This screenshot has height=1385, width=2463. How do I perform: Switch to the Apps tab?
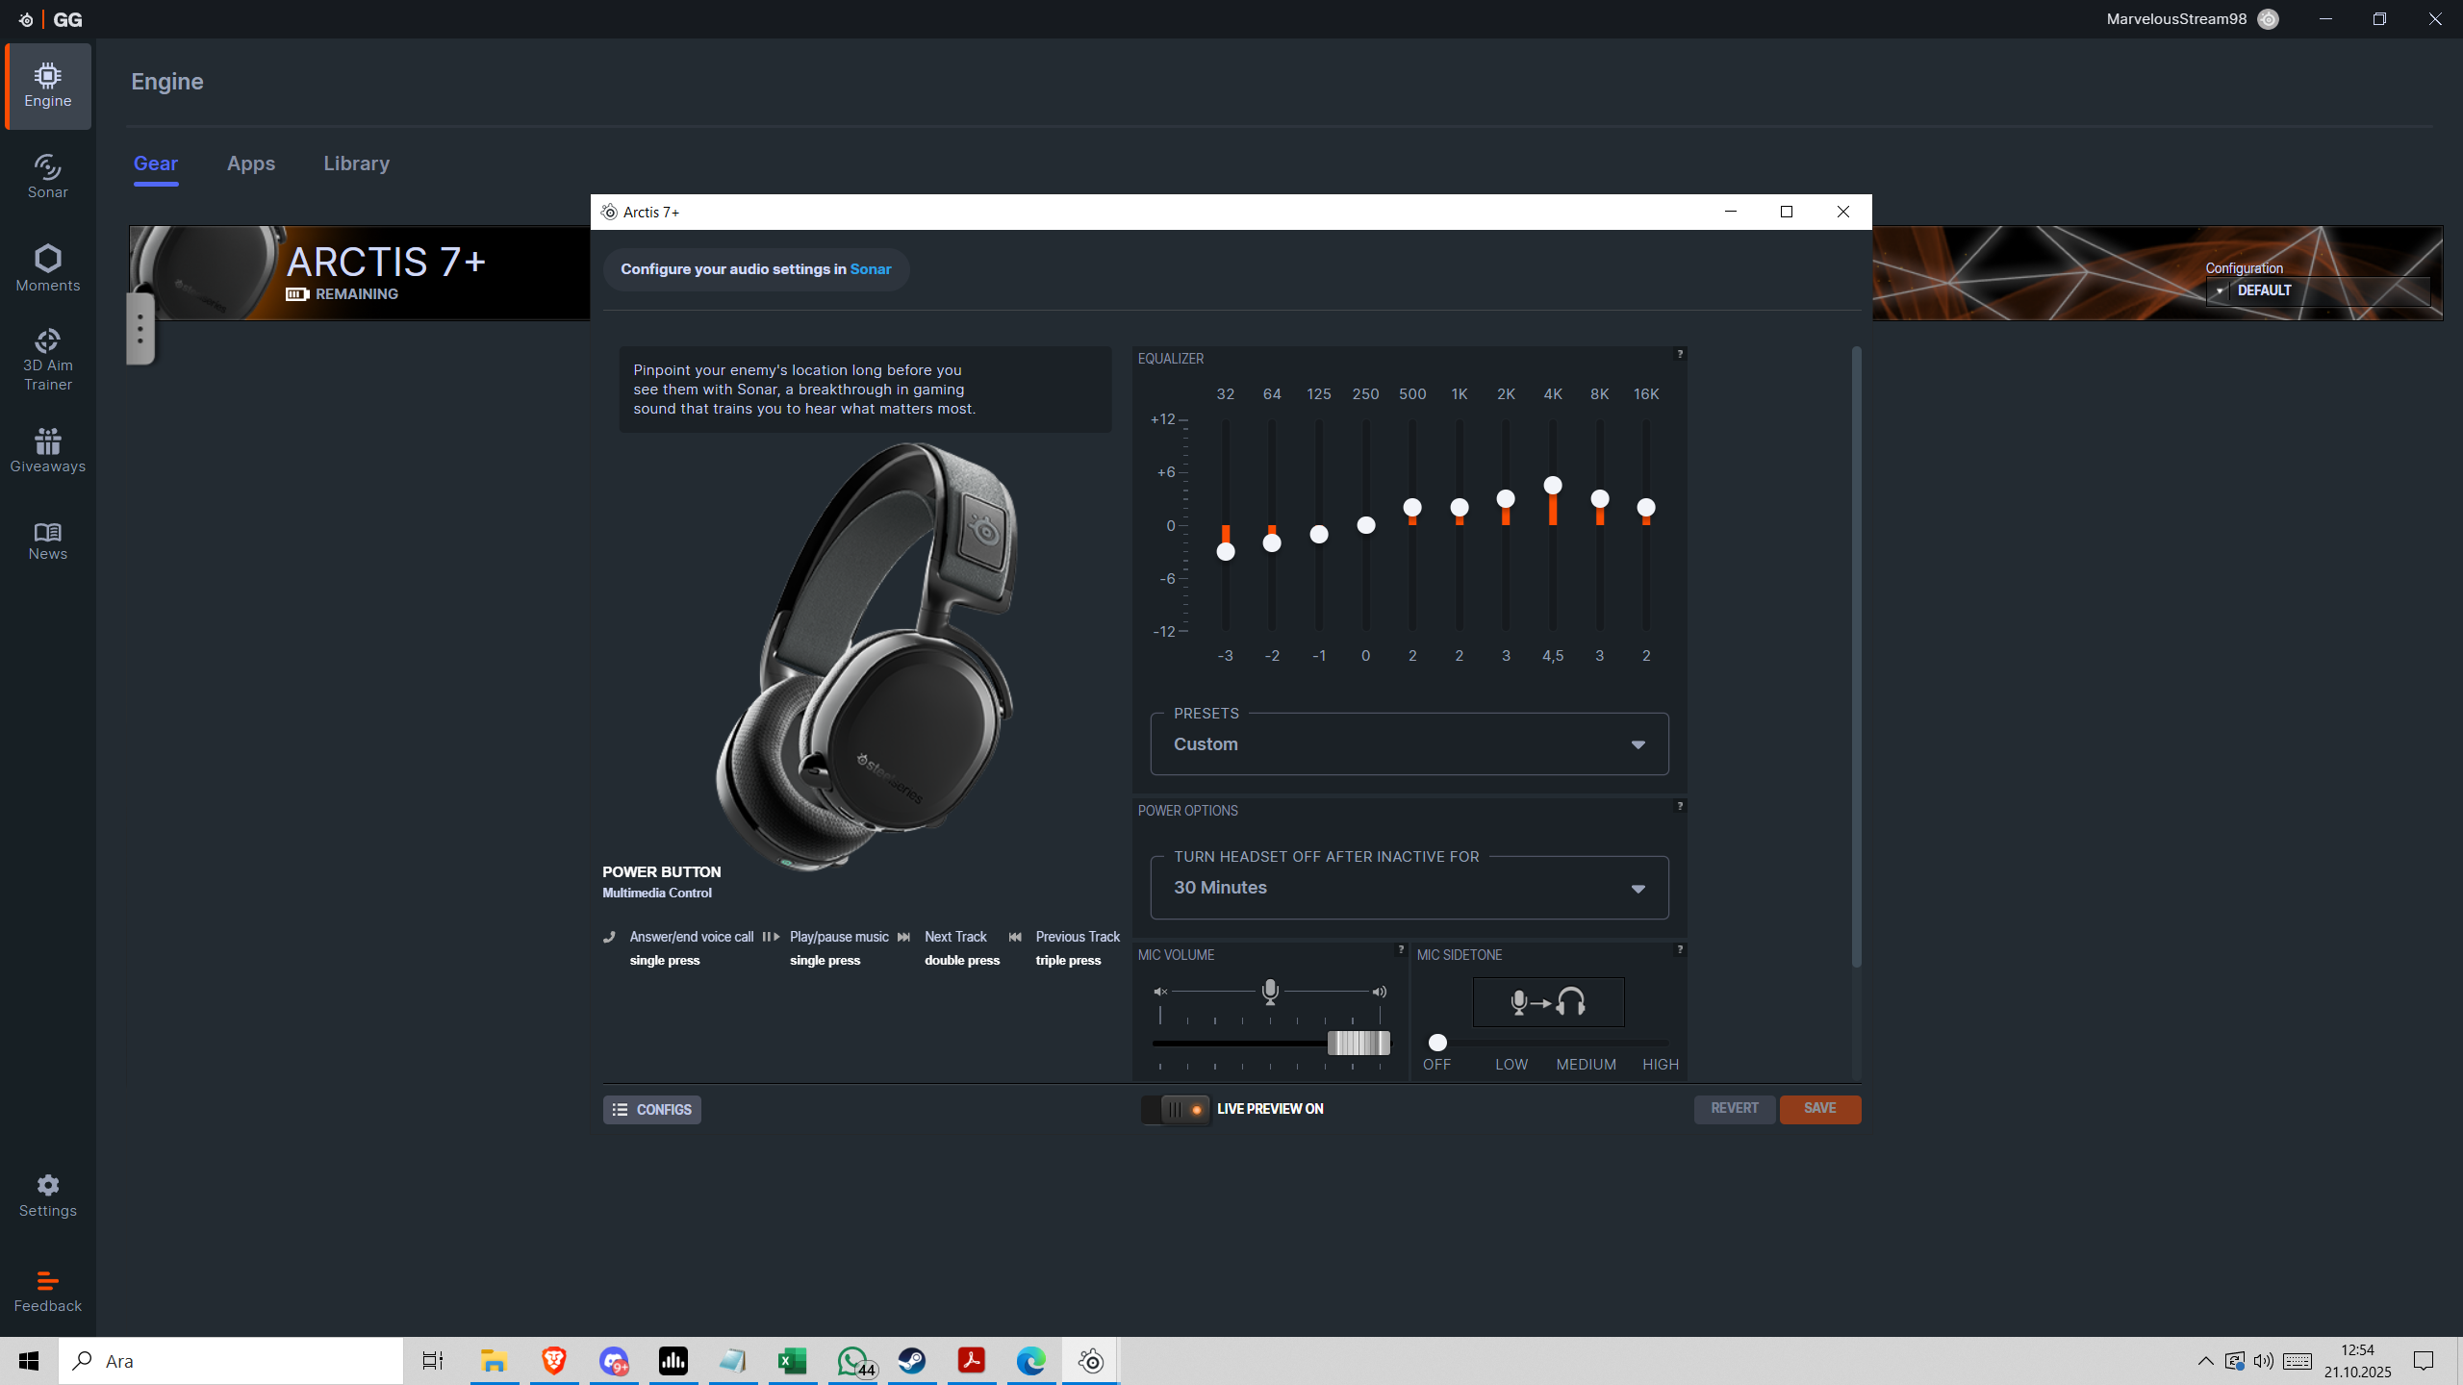click(251, 164)
